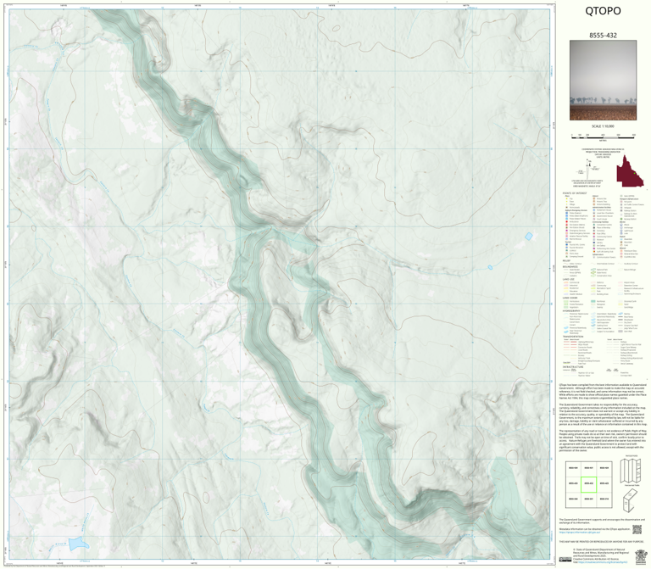Click the north arrow declination diagram
The height and width of the screenshot is (569, 651).
click(587, 168)
